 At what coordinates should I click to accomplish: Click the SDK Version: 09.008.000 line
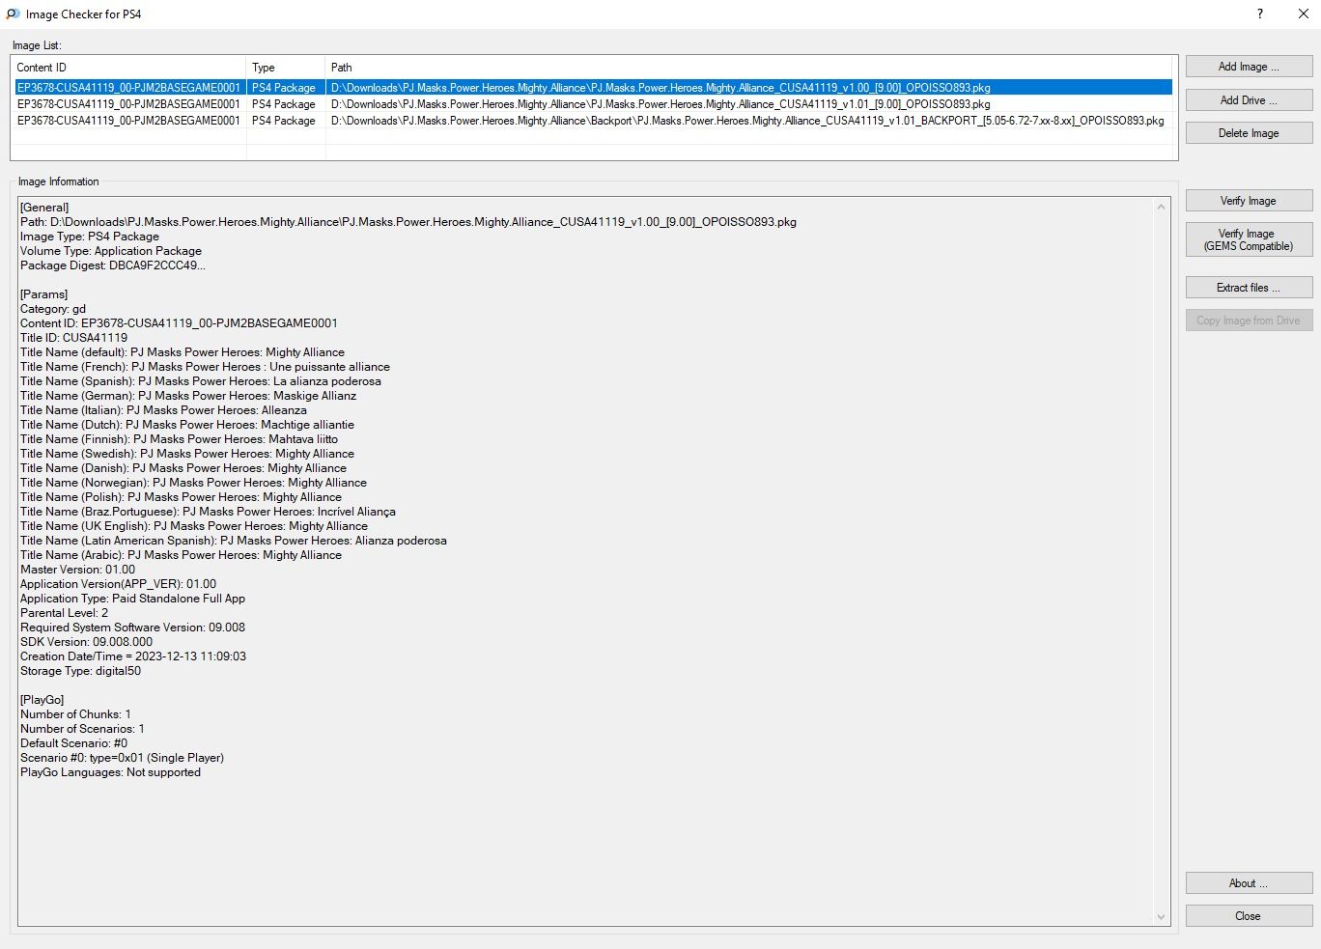[x=86, y=642]
